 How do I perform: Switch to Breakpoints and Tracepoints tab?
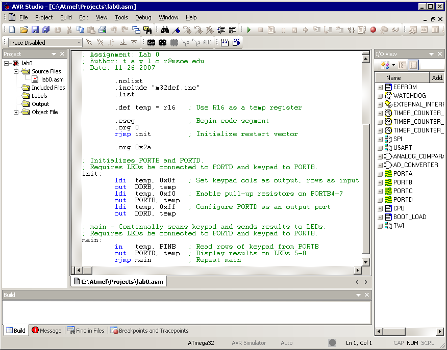(150, 331)
